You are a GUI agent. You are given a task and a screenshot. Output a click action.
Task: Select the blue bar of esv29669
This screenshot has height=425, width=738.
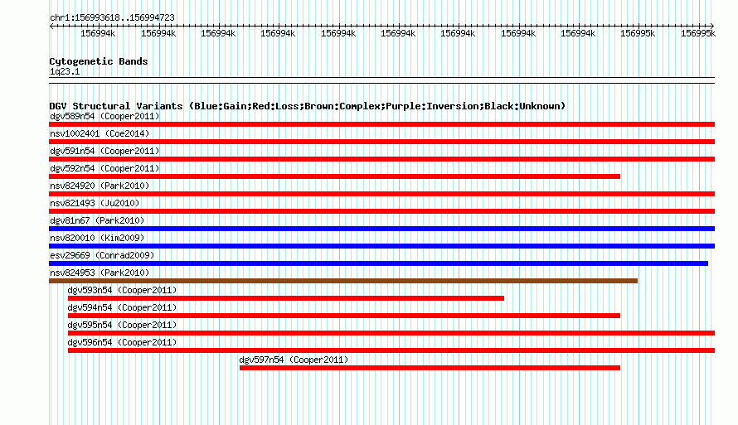click(x=378, y=263)
